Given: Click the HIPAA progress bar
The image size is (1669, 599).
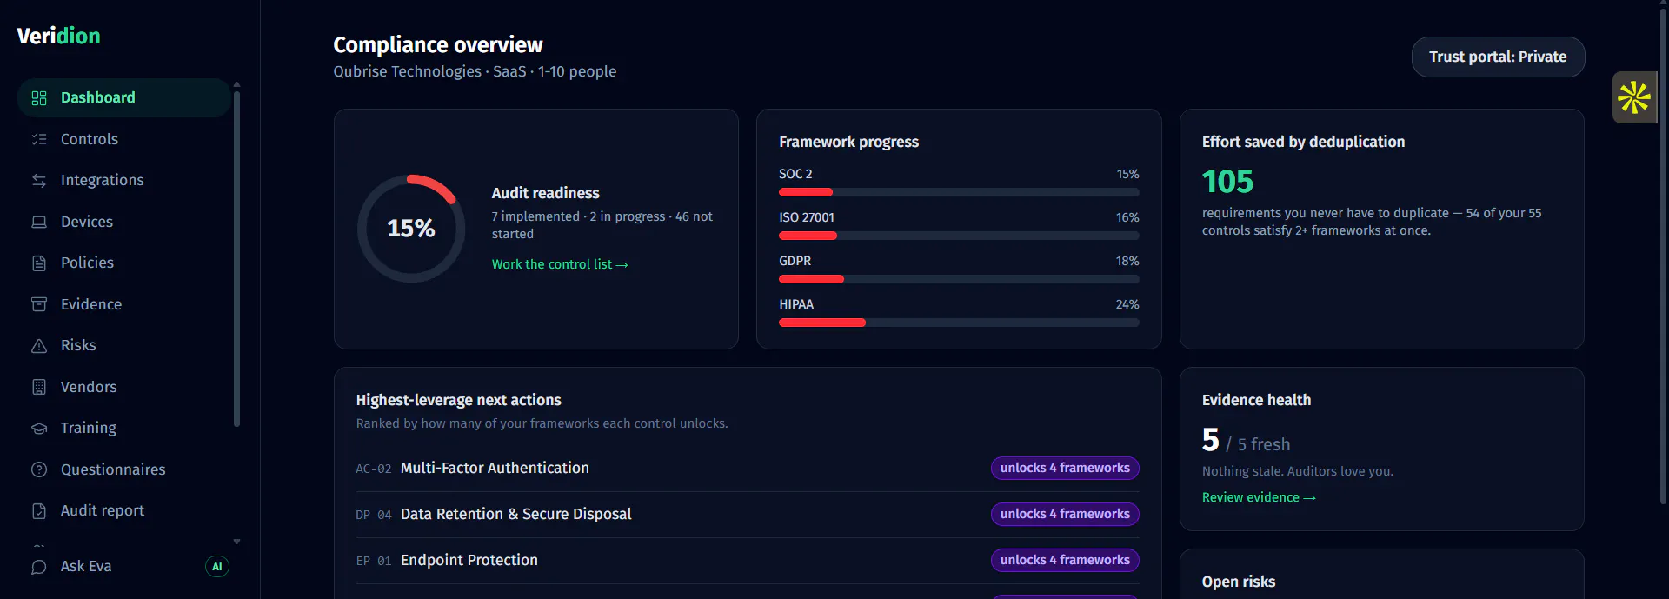Looking at the screenshot, I should (959, 323).
